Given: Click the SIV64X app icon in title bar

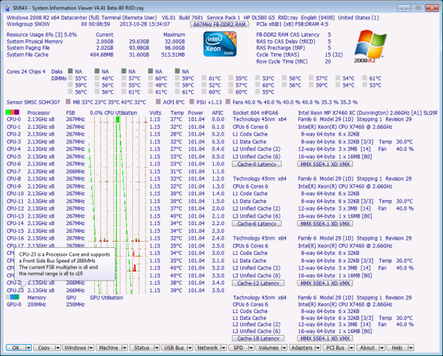Looking at the screenshot, I should pyautogui.click(x=8, y=8).
